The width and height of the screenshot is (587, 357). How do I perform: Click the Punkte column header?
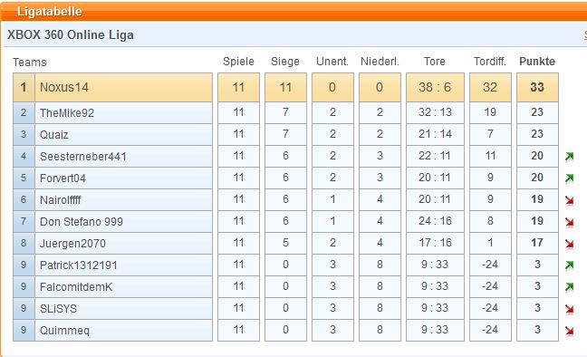coord(537,61)
